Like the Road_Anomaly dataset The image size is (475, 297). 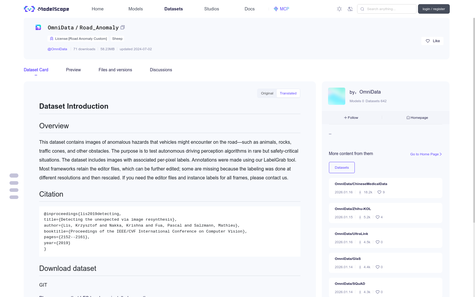(432, 41)
